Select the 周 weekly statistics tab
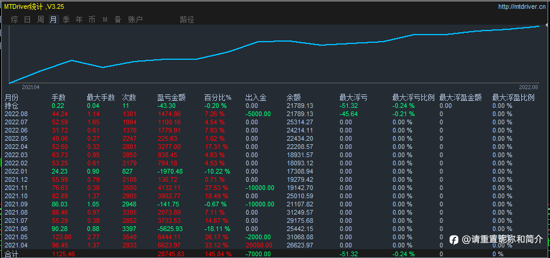 (41, 19)
